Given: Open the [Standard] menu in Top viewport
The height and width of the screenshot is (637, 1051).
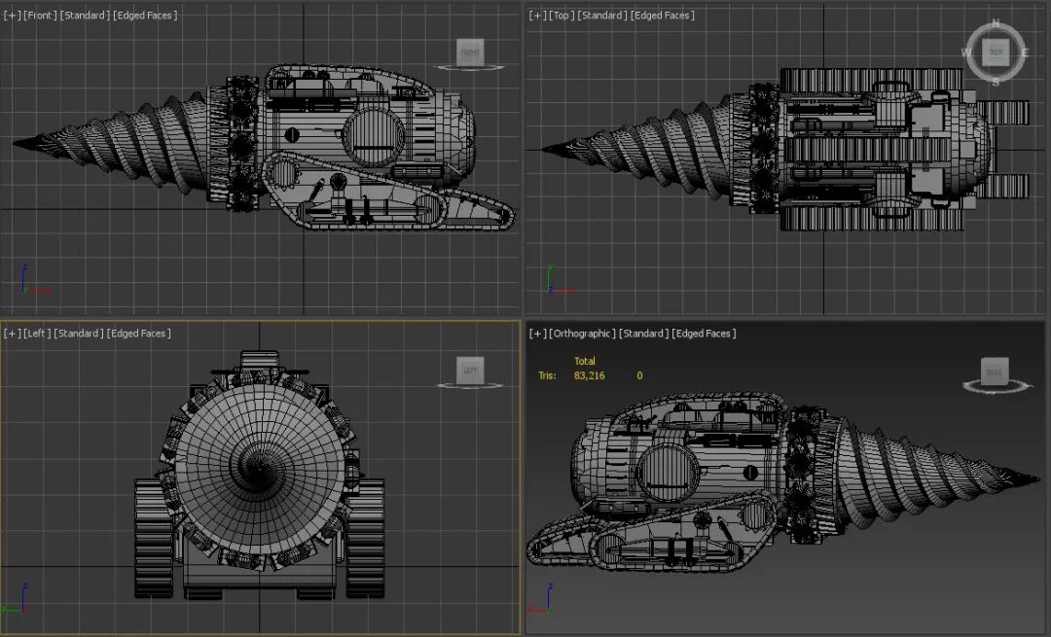Looking at the screenshot, I should pyautogui.click(x=602, y=15).
